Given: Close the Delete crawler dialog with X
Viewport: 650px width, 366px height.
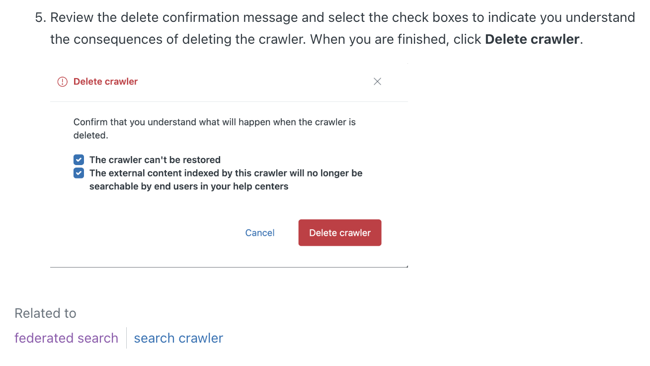Looking at the screenshot, I should click(377, 82).
